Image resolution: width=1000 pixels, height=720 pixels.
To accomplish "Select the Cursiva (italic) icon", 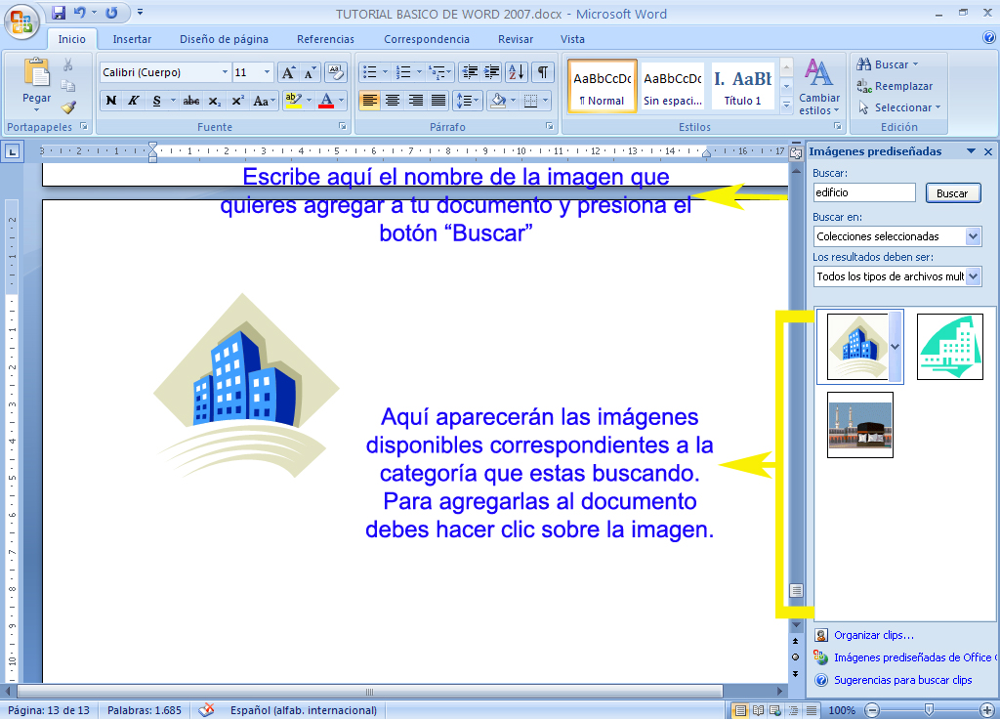I will coord(132,101).
